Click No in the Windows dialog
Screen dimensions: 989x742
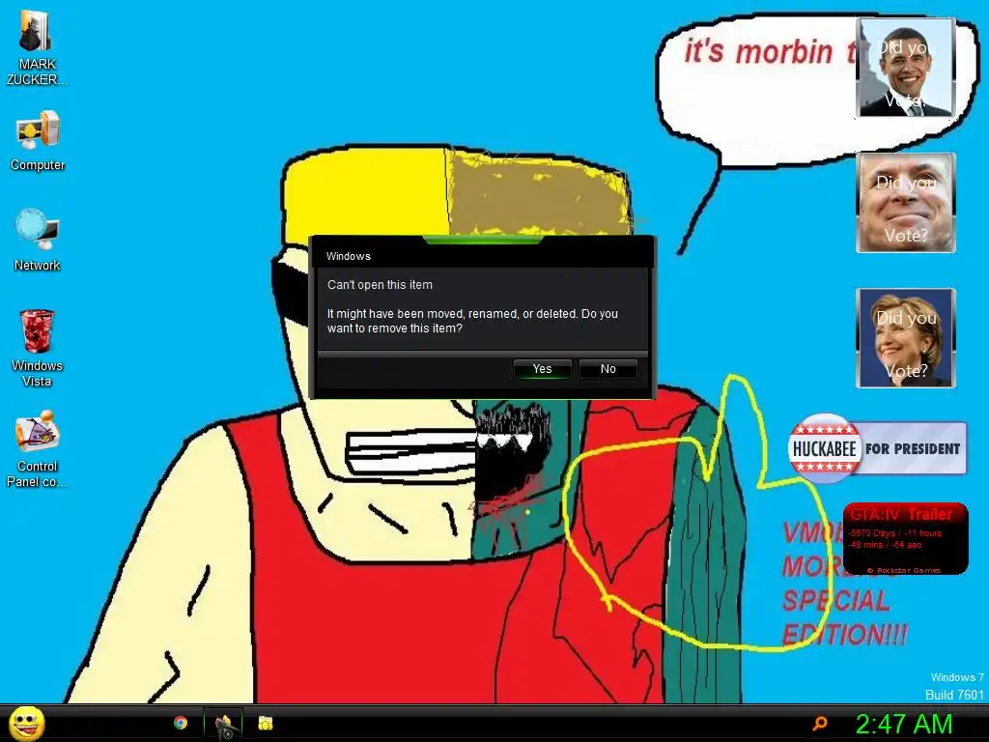tap(608, 369)
